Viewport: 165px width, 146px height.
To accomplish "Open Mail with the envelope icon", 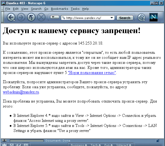I will [12, 145].
